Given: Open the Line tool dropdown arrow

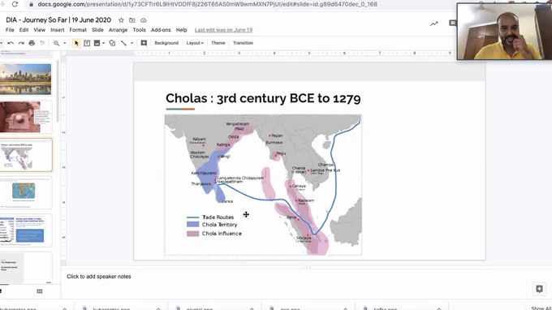Looking at the screenshot, I should pos(132,43).
